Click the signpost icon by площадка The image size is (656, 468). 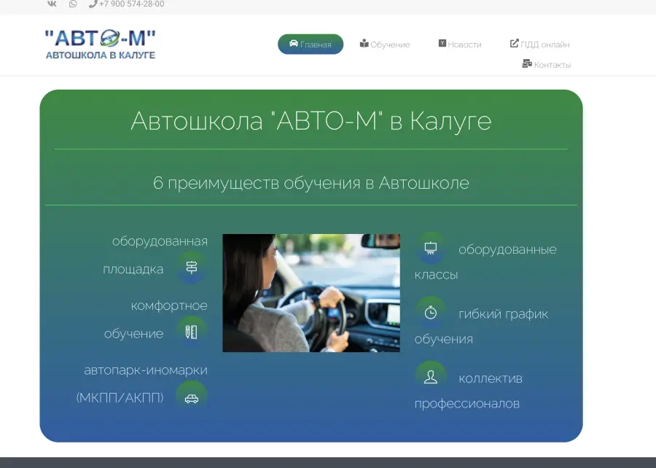point(191,268)
